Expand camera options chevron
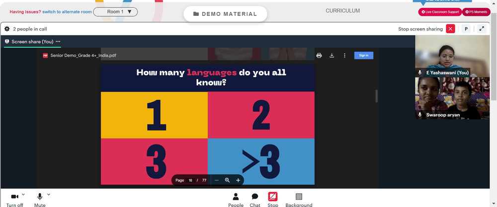 (23, 194)
